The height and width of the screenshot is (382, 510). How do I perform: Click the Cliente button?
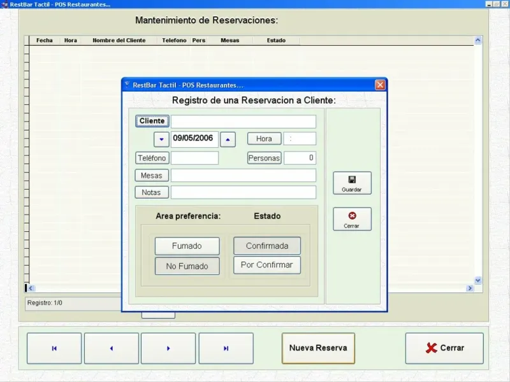point(152,121)
